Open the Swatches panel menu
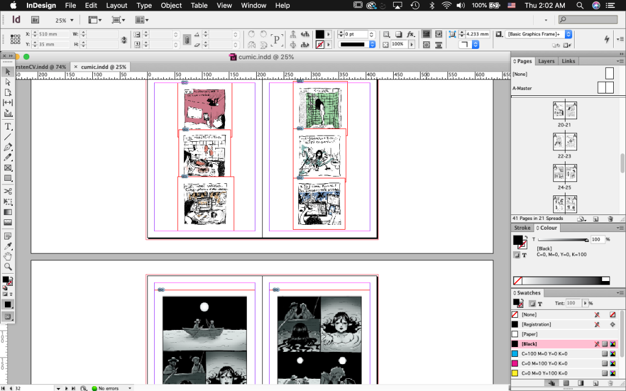The height and width of the screenshot is (391, 626). [x=620, y=293]
